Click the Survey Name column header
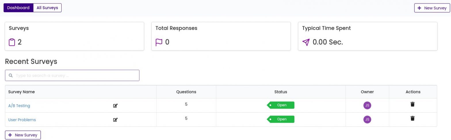Image resolution: width=451 pixels, height=140 pixels. click(22, 92)
